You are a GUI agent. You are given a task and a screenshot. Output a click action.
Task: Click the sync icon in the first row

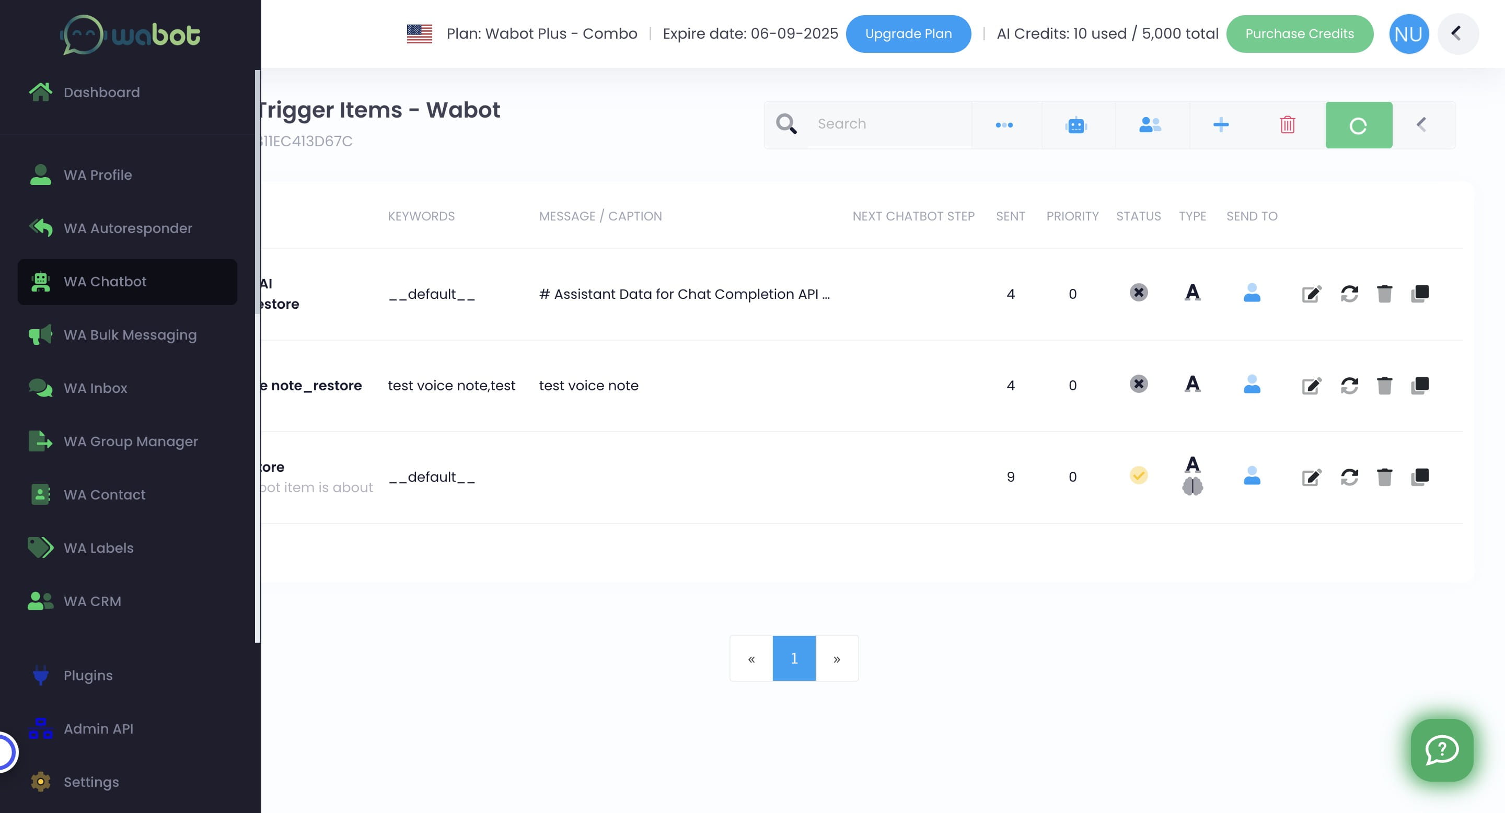coord(1349,294)
